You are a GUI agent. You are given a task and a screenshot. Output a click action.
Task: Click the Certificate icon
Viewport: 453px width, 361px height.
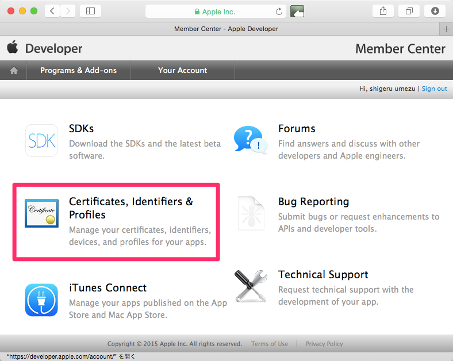[x=41, y=213]
